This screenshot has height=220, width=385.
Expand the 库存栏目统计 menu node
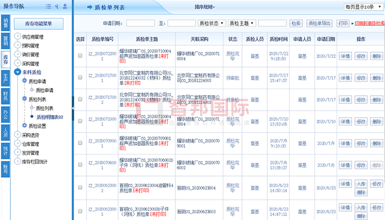coord(18,161)
